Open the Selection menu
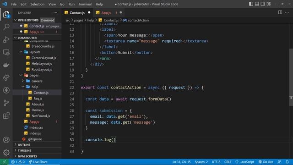This screenshot has width=293, height=165. 38,4
